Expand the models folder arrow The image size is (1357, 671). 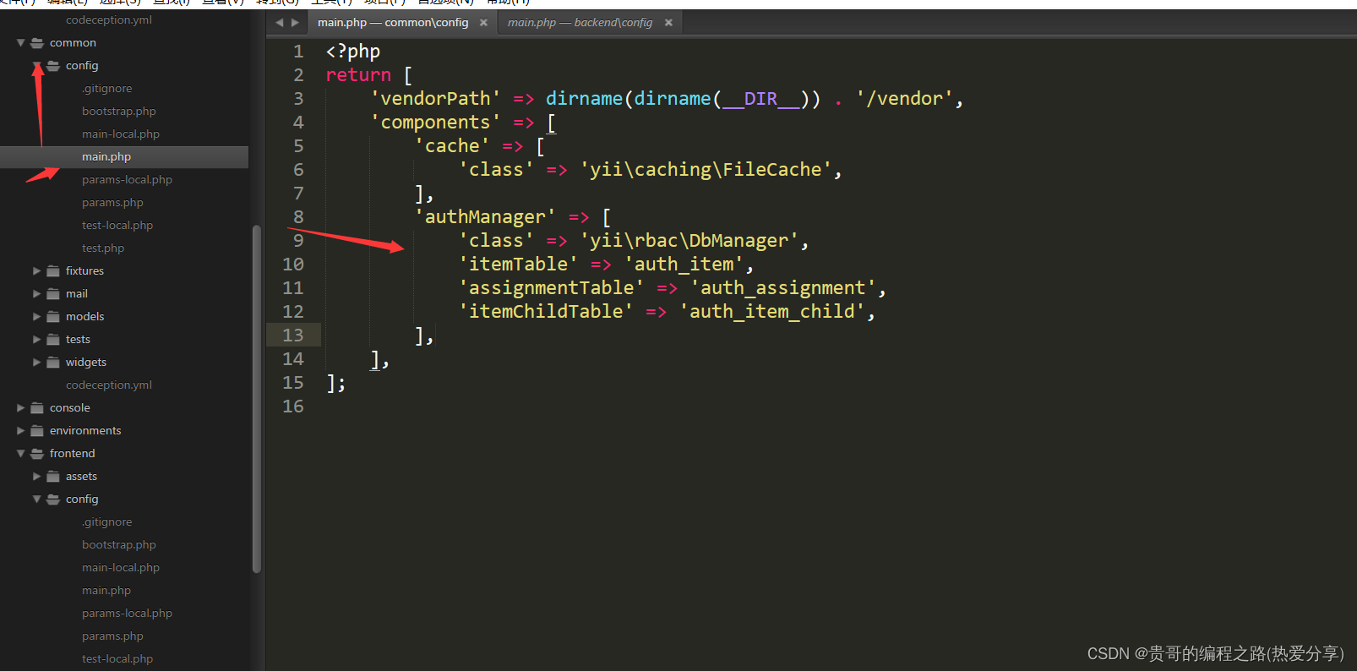coord(36,317)
